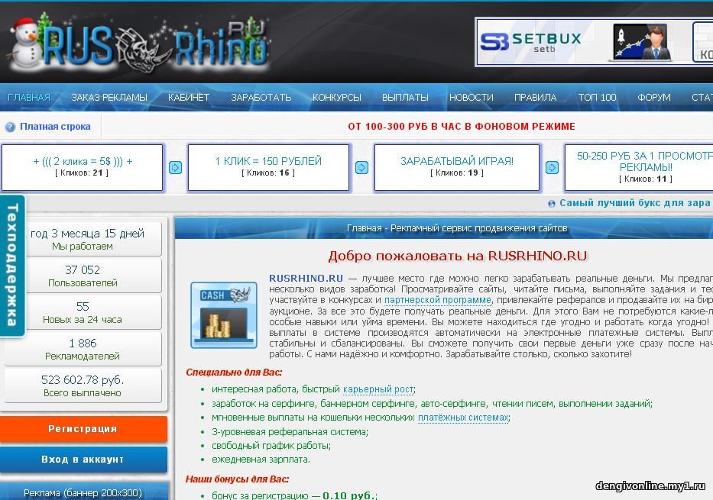The image size is (713, 500).
Task: Click the 'Реклама (баннер 200x300)' panel header
Action: pos(83,492)
